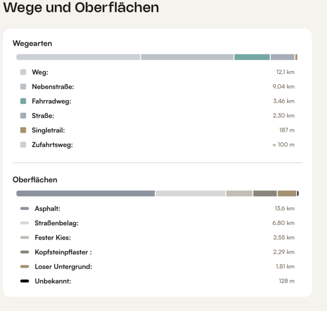Click the Loser Untergrund legend color pill
This screenshot has width=327, height=311.
(x=24, y=267)
